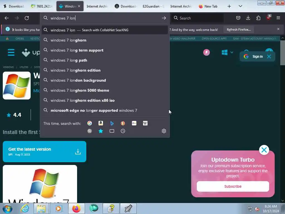Dismiss the Google Sign in prompt
This screenshot has height=214, width=285.
pyautogui.click(x=269, y=56)
